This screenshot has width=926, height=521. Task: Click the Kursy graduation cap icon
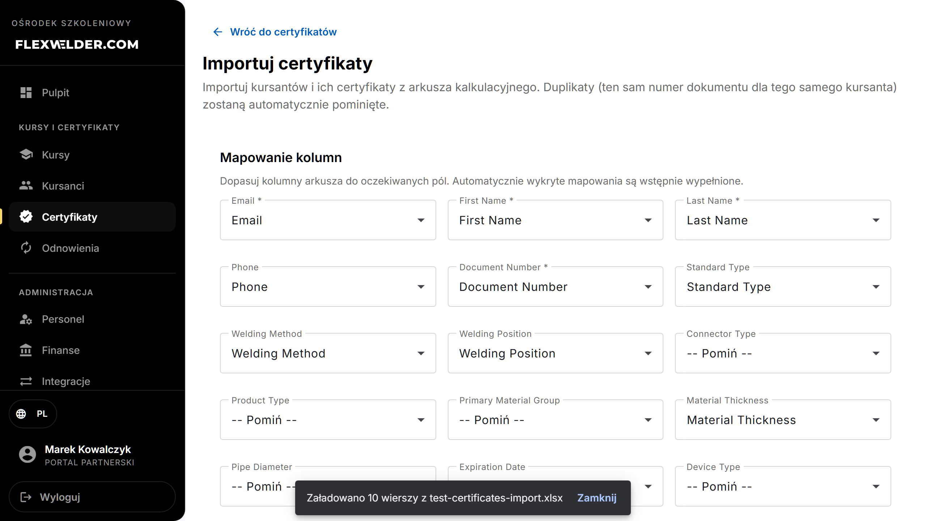[x=26, y=154]
